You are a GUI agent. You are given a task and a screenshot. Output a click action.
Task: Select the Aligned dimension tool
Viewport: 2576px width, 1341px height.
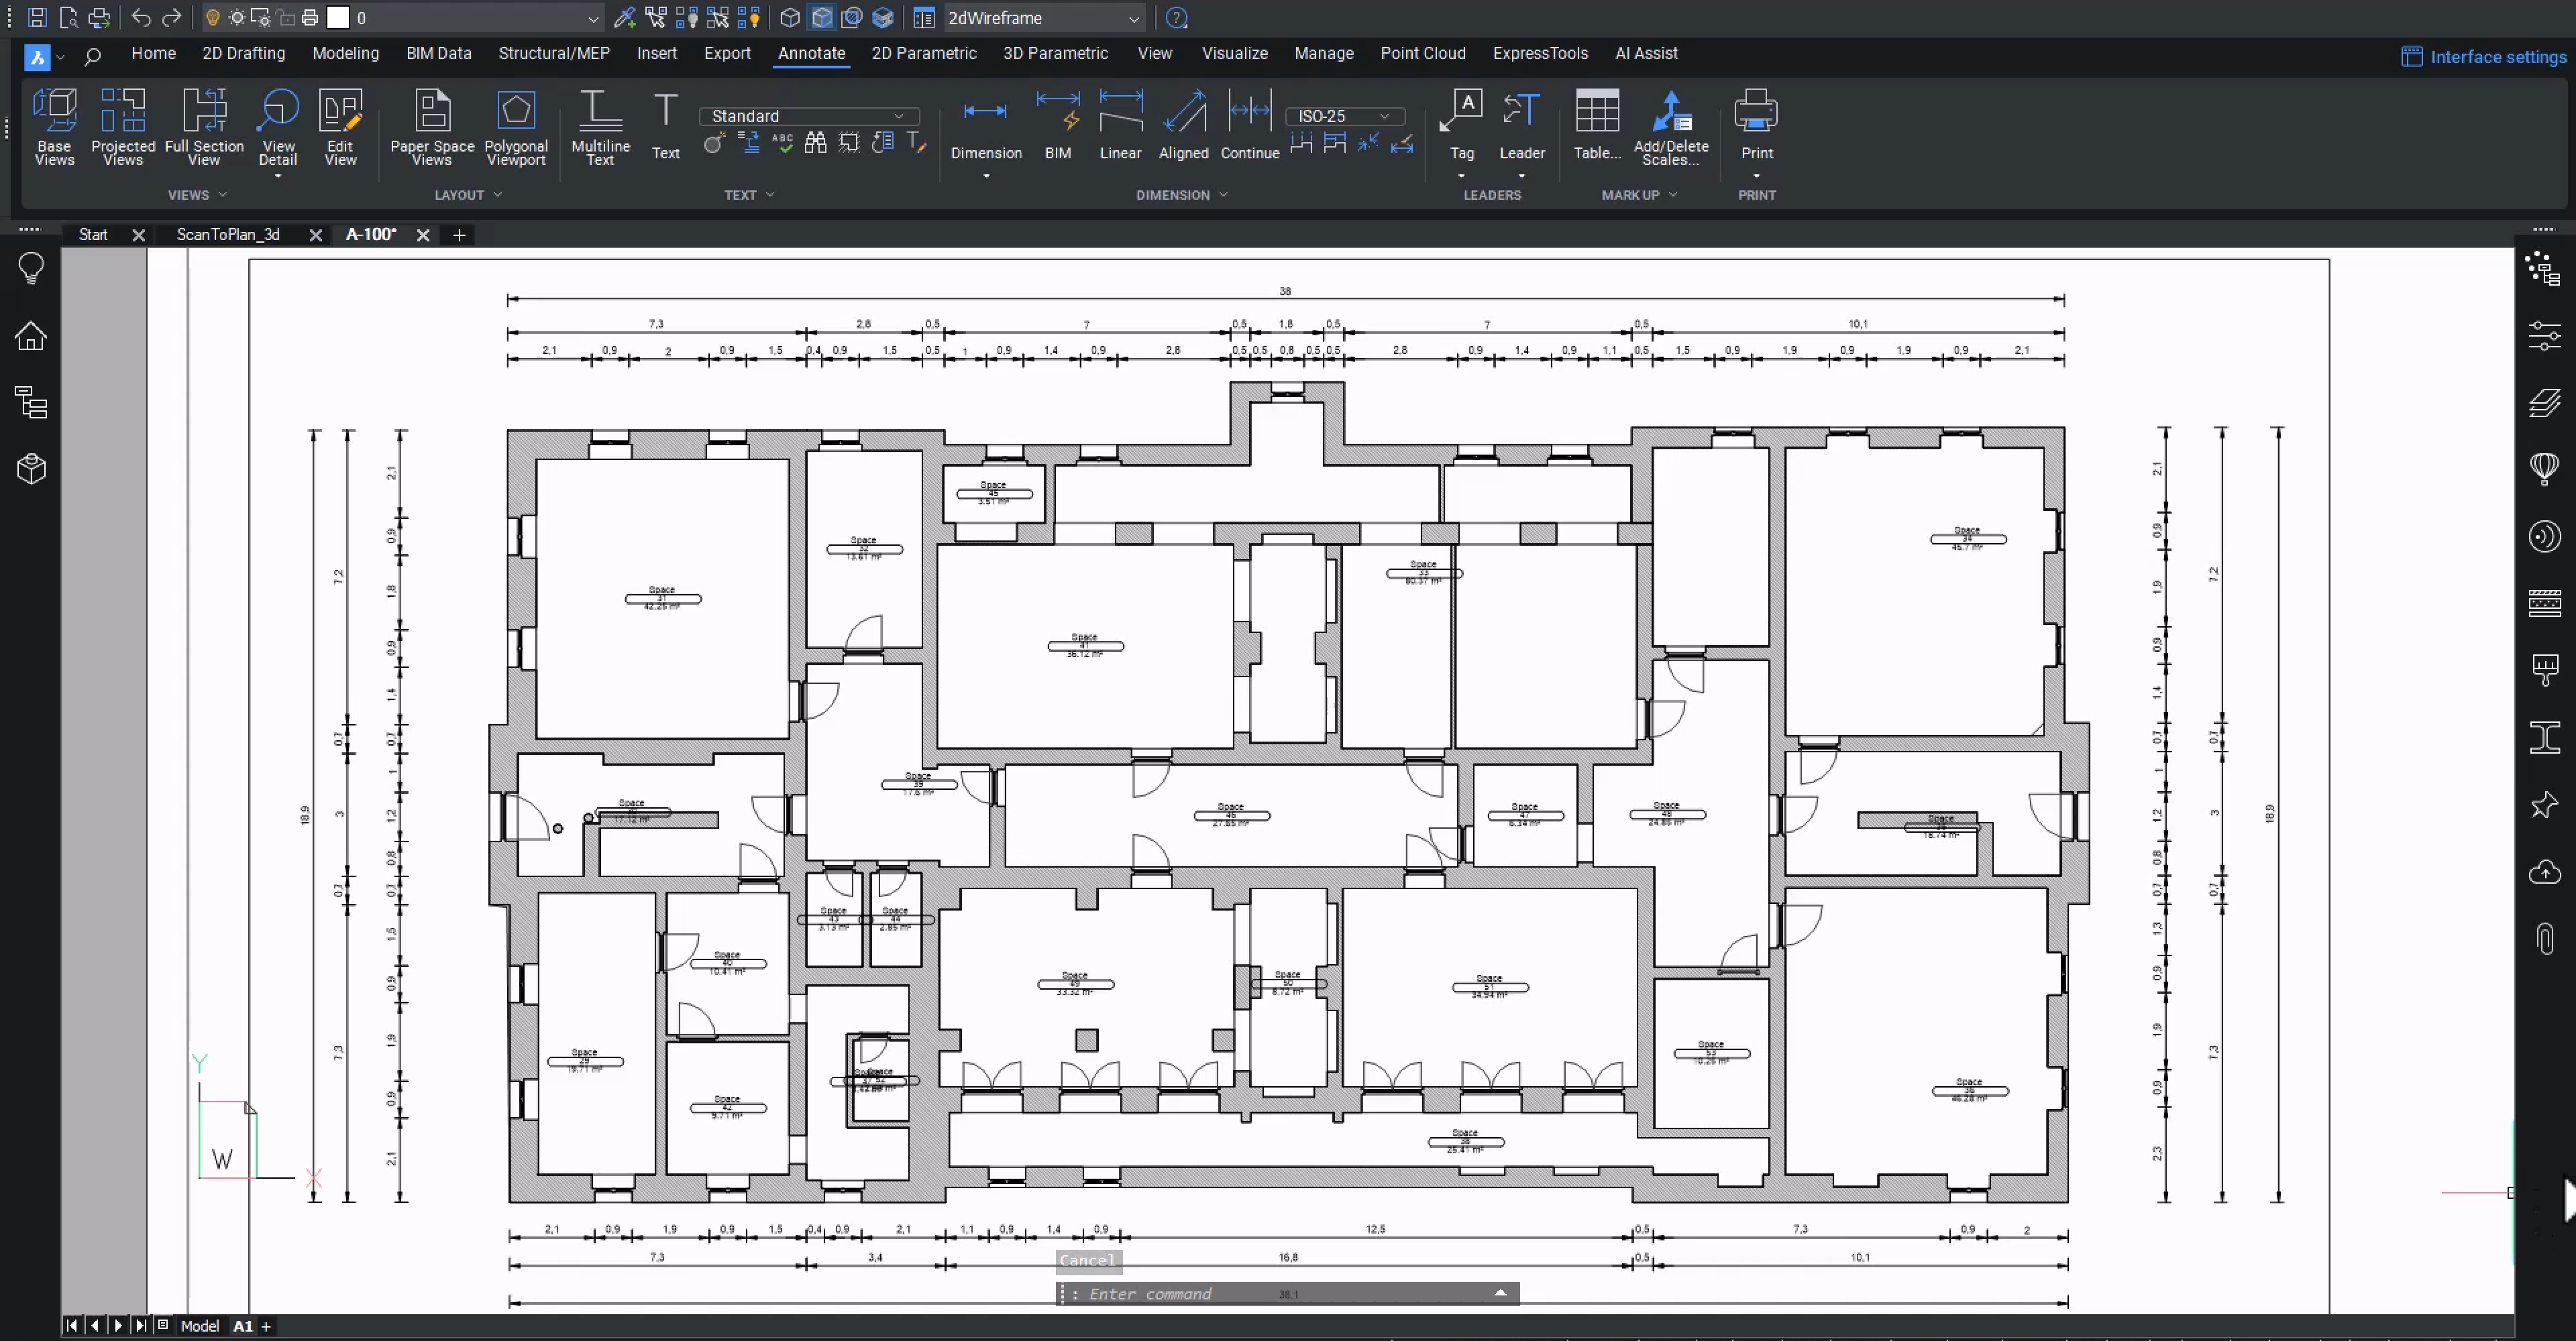(x=1183, y=125)
